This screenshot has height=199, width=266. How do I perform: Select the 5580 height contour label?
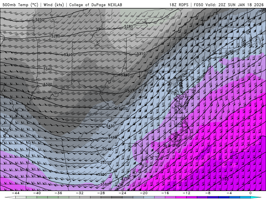click(104, 184)
